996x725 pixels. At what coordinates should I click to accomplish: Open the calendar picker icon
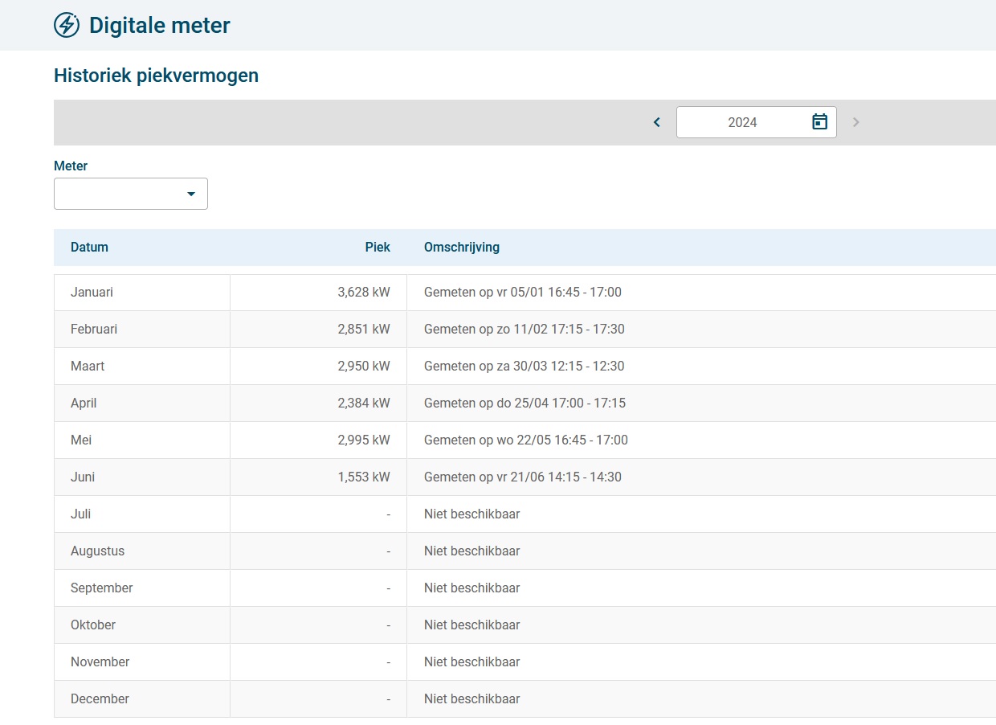coord(819,122)
